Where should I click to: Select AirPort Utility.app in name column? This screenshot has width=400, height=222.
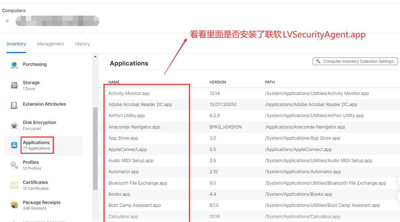126,116
